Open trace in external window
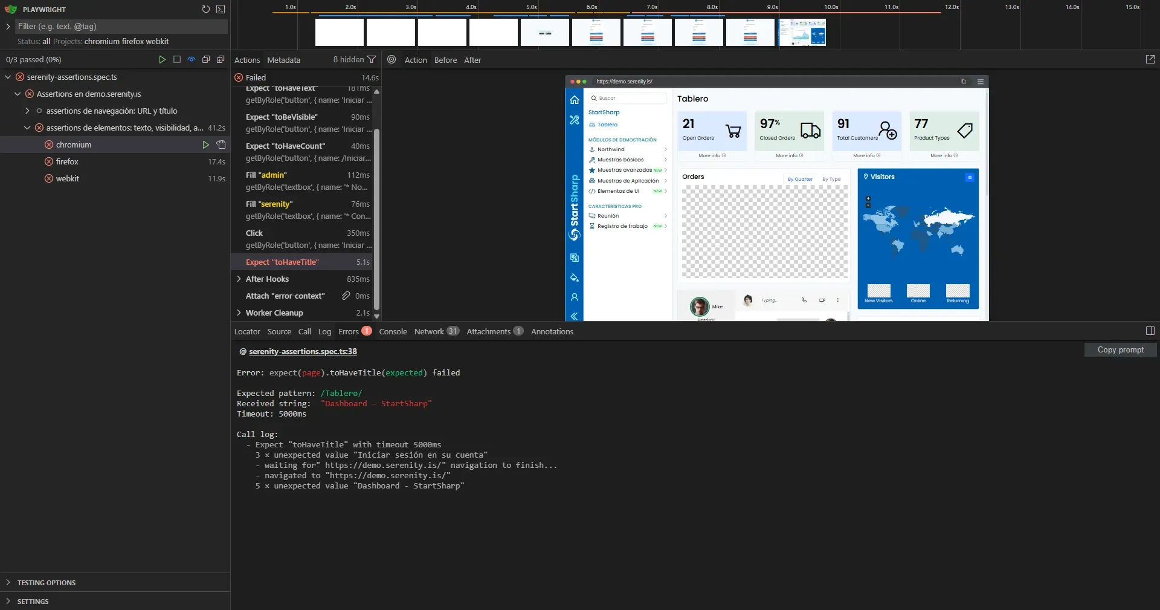The width and height of the screenshot is (1160, 610). point(1150,59)
